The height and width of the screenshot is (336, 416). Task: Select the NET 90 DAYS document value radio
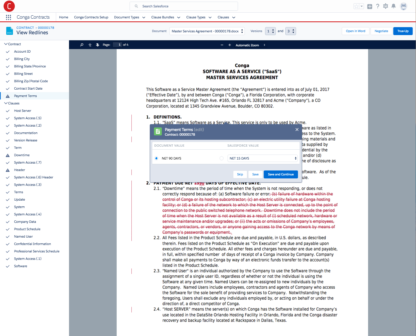click(156, 158)
